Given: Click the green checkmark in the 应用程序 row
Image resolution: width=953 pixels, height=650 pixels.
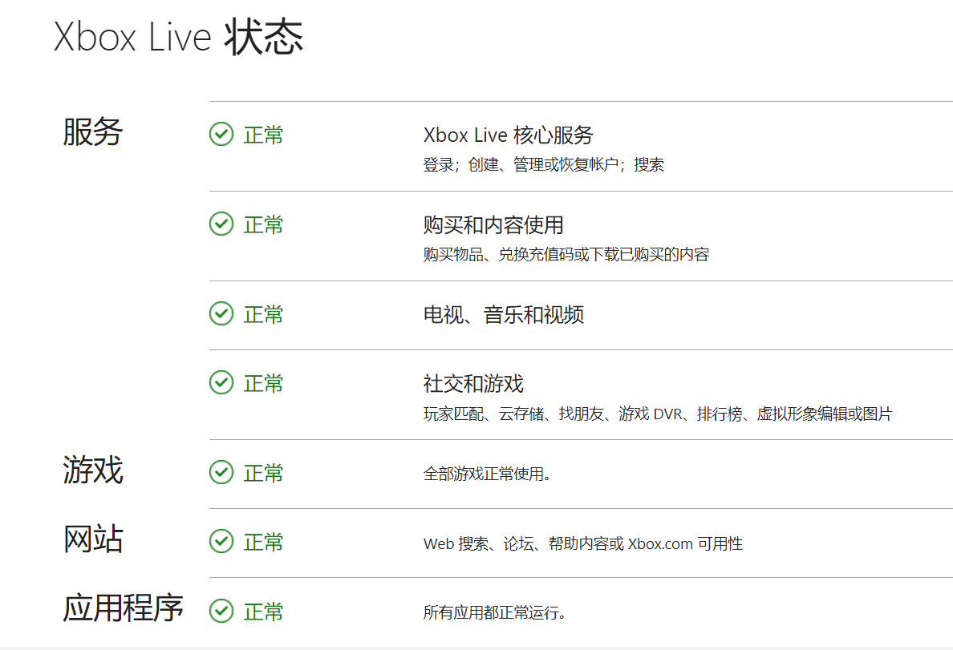Looking at the screenshot, I should (x=221, y=611).
